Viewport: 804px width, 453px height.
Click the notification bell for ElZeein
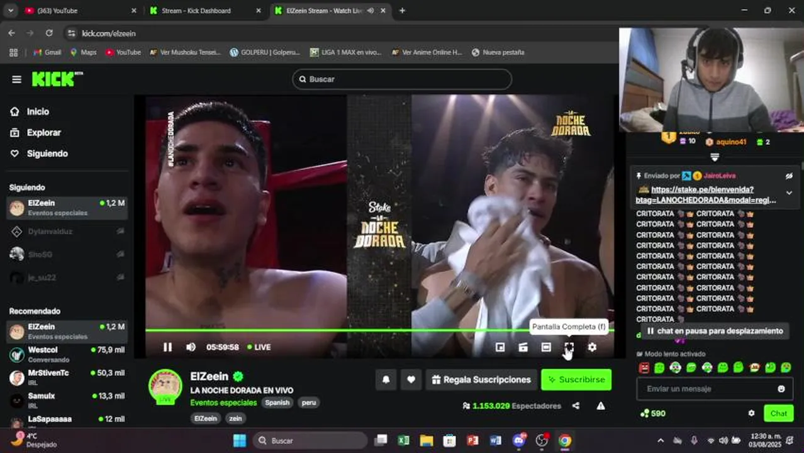[x=386, y=379]
